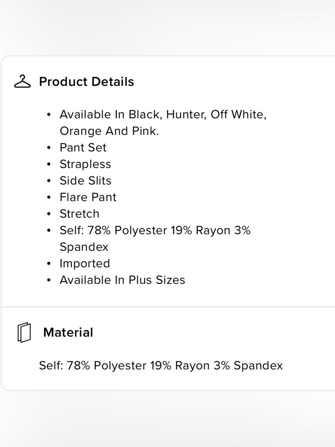The width and height of the screenshot is (335, 447).
Task: Click the fabric icon beside Material
Action: coord(24,332)
